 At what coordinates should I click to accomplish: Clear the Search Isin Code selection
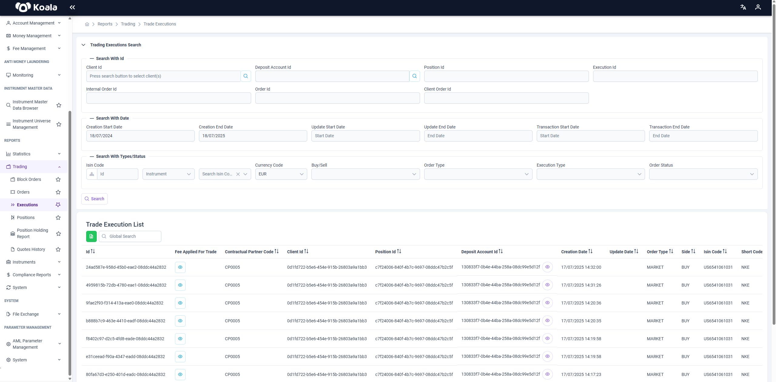[x=238, y=174]
